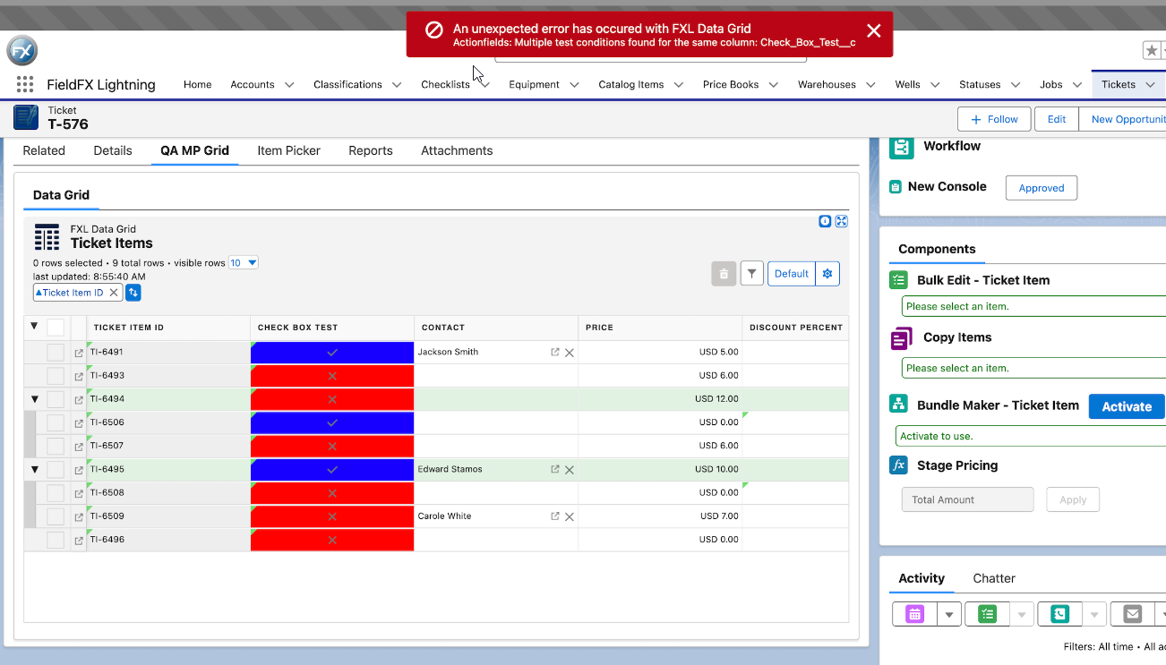The image size is (1166, 665).
Task: Toggle Check Box Test for TI-6493
Action: [x=332, y=376]
